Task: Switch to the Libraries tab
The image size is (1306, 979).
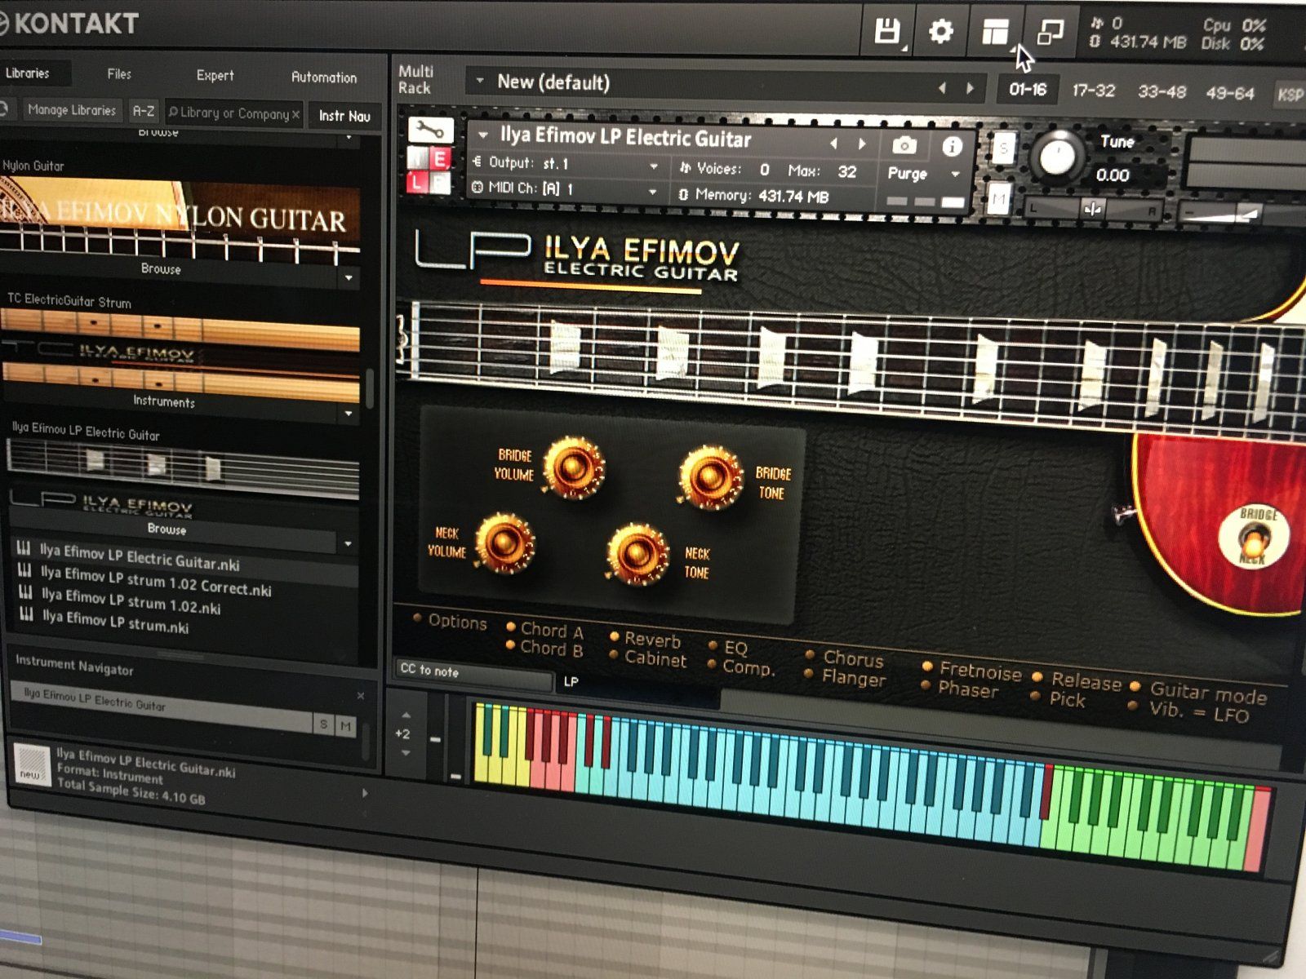Action: (x=28, y=73)
